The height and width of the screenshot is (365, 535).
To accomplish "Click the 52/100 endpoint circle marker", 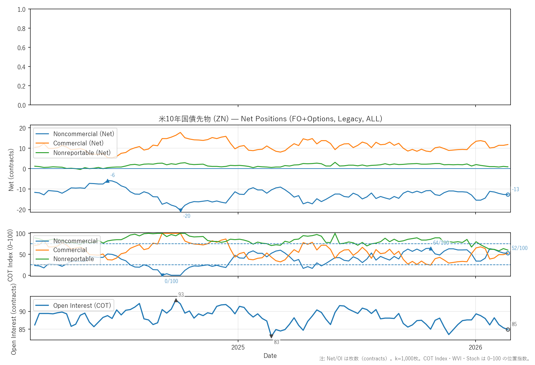I will point(508,253).
